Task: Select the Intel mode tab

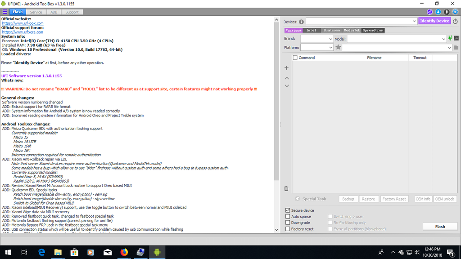Action: tap(311, 30)
